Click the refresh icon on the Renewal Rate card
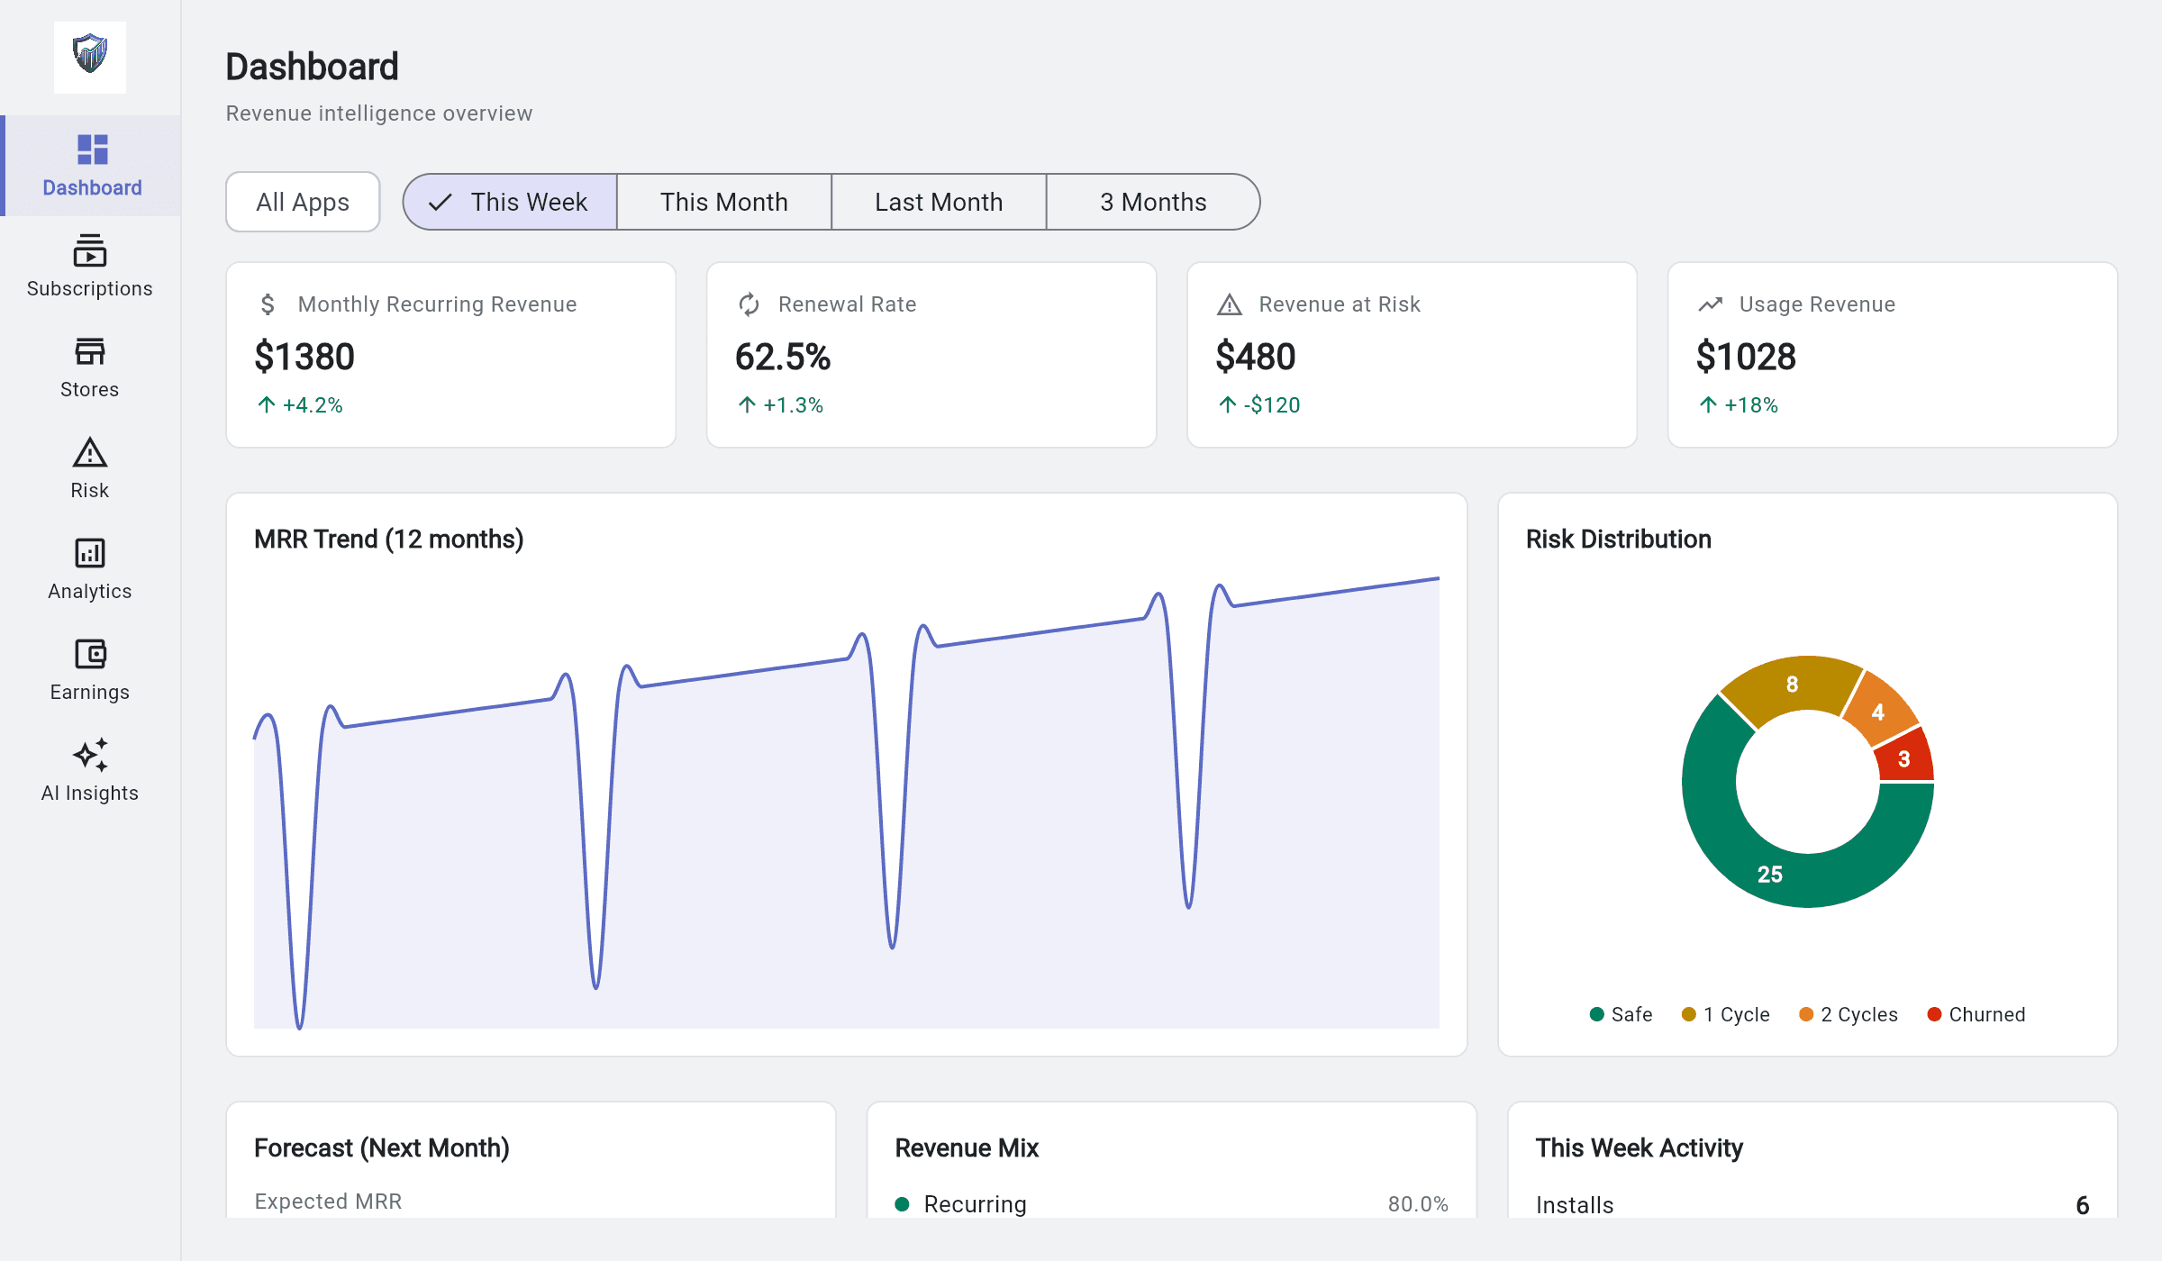2162x1261 pixels. pos(749,304)
